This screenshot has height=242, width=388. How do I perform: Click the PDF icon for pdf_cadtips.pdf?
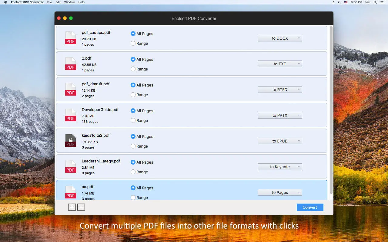pyautogui.click(x=70, y=38)
